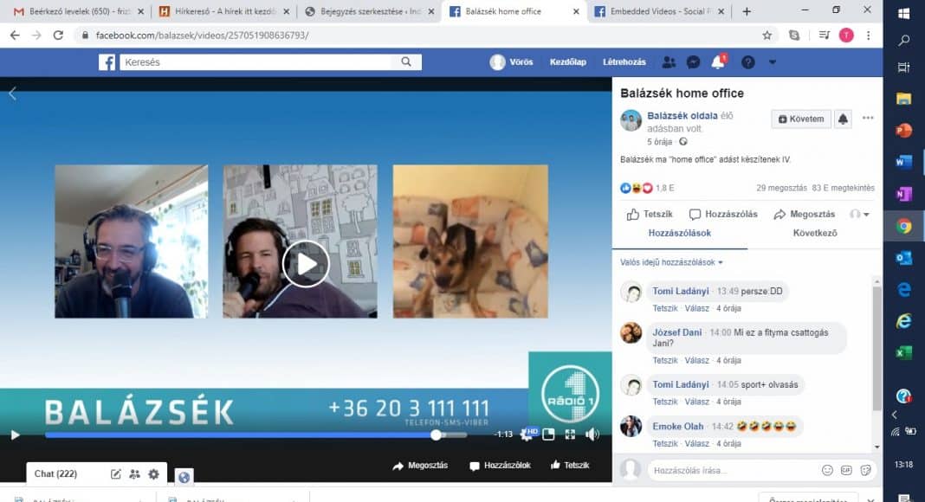
Task: Open the GIF picker in comment box
Action: (846, 470)
